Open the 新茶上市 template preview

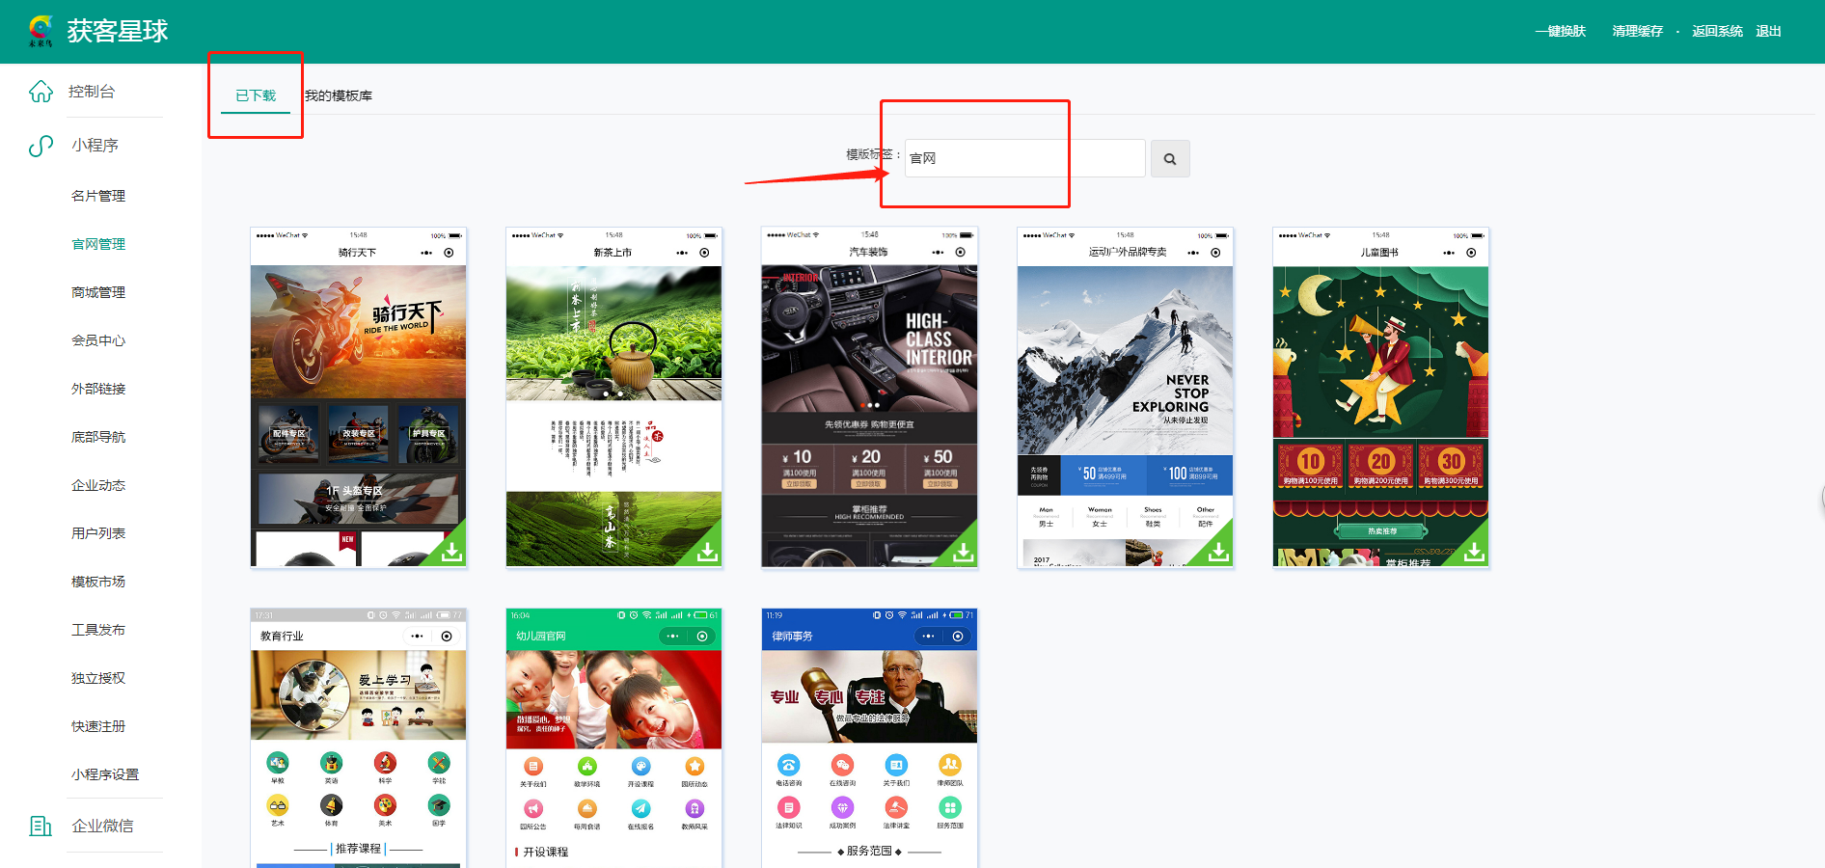coord(613,397)
